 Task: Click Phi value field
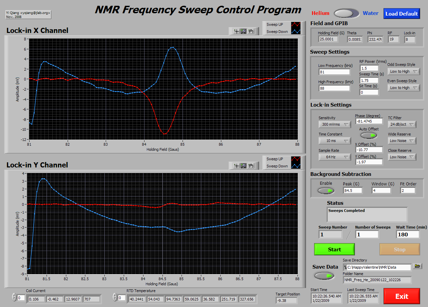coord(375,39)
